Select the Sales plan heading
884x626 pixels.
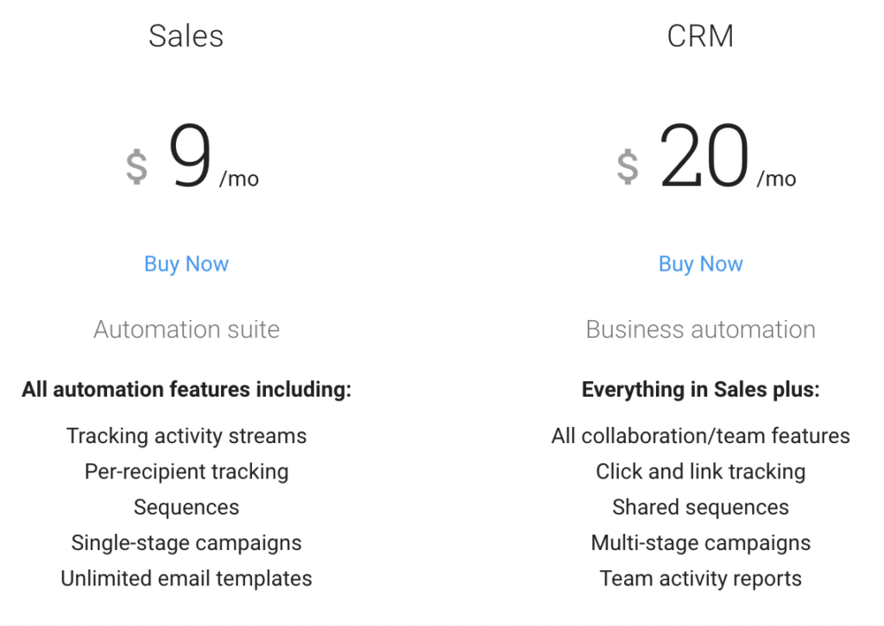tap(186, 36)
